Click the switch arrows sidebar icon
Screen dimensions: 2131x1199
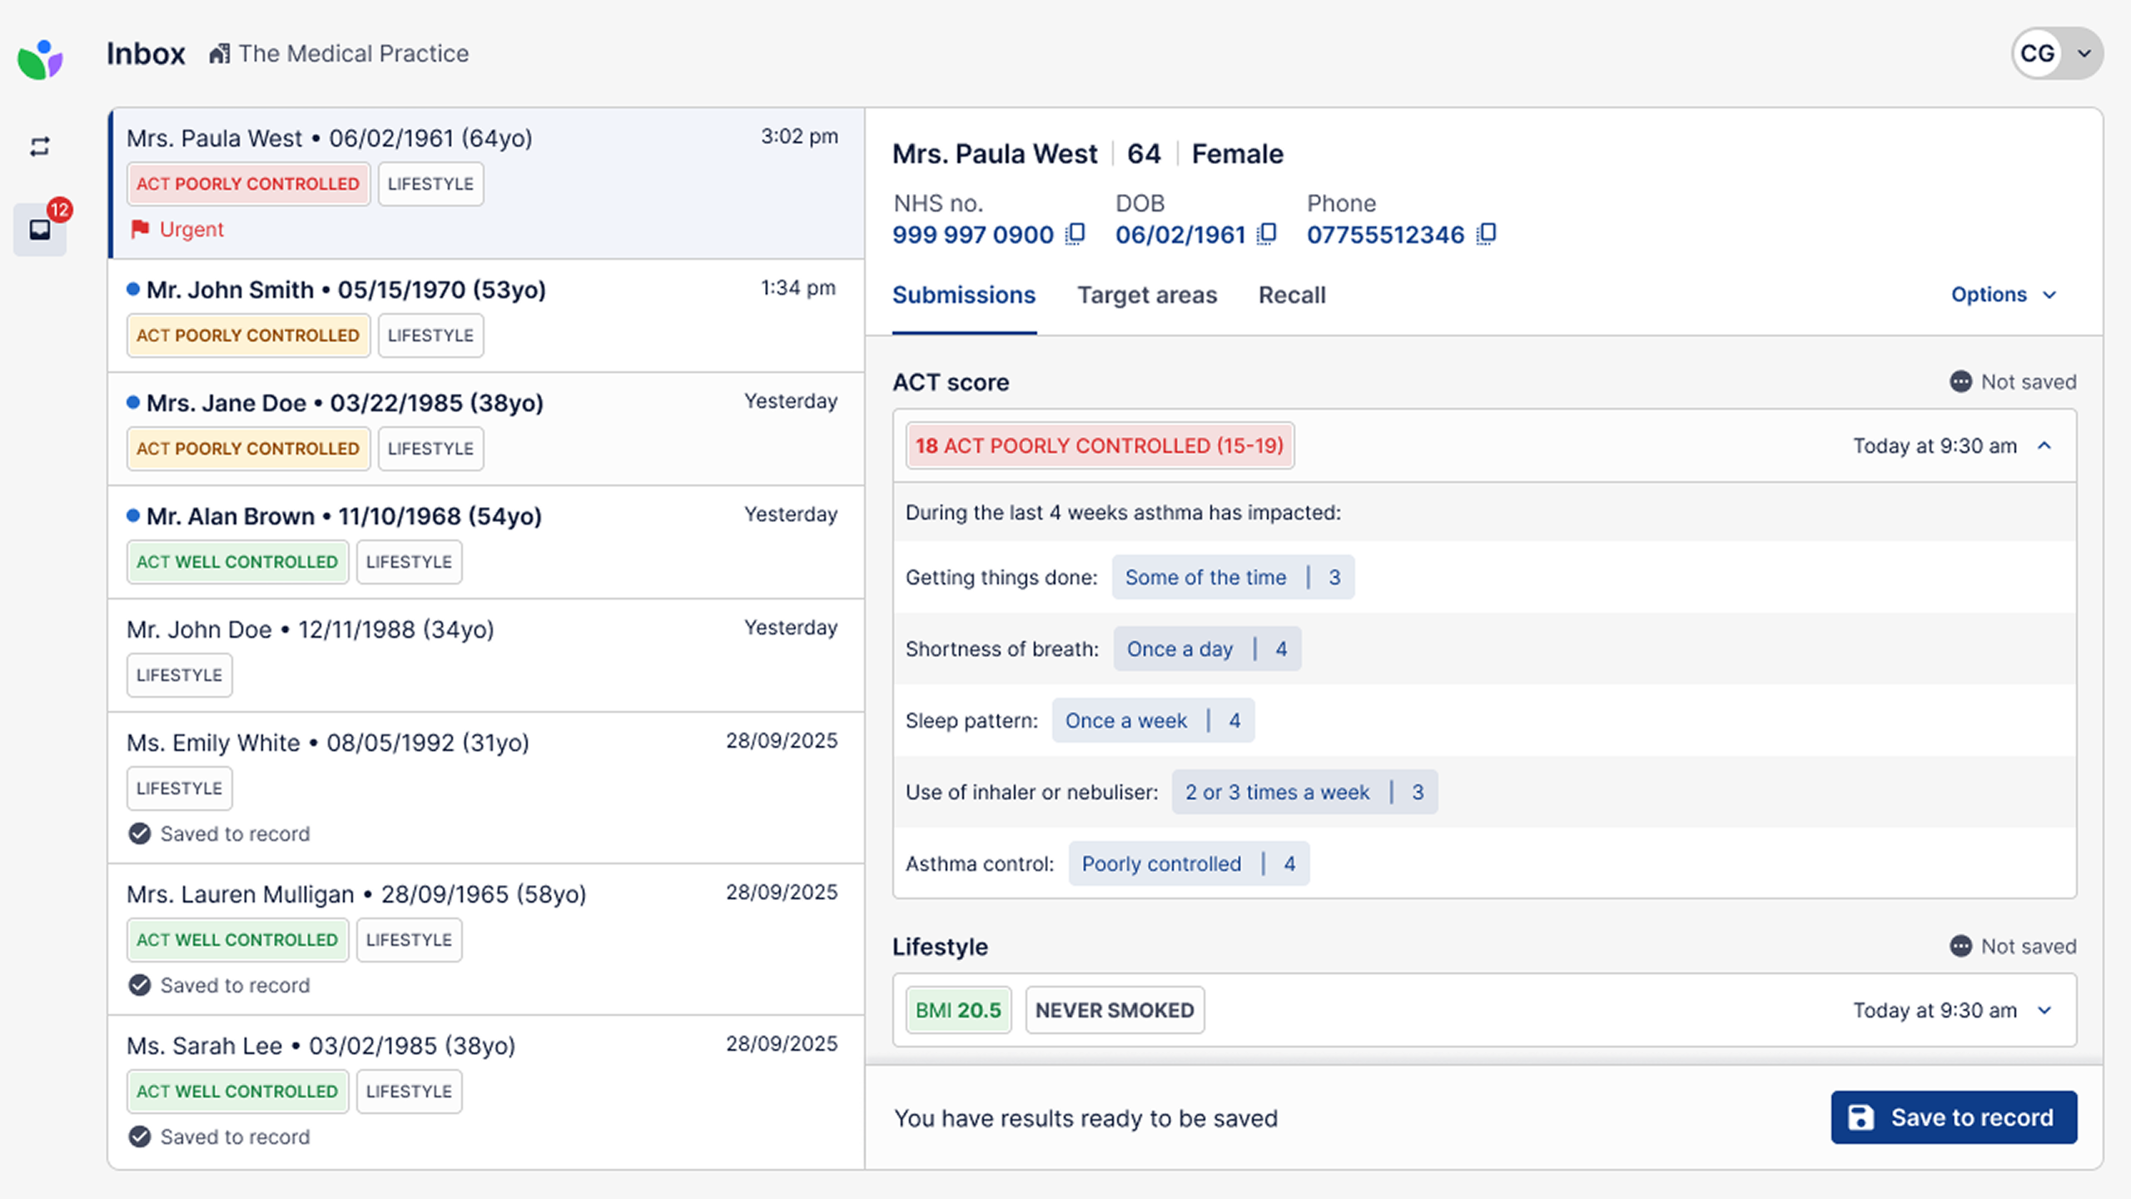click(40, 147)
